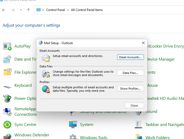The height and width of the screenshot is (139, 184).
Task: Click the Profiles globe person icon
Action: click(x=46, y=89)
